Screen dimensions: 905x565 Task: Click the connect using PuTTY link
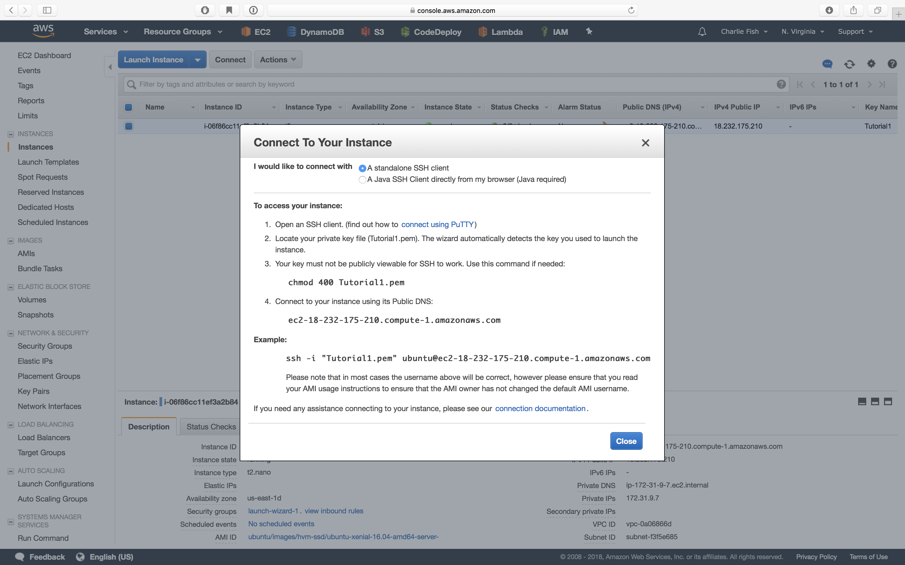[x=437, y=224]
